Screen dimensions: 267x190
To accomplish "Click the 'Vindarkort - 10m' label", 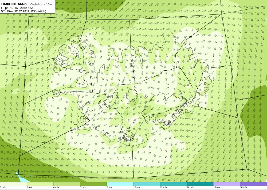I will pos(41,5).
